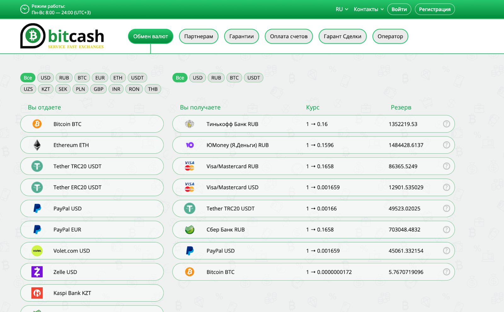The width and height of the screenshot is (504, 312).
Task: Expand the Контакты dropdown
Action: [x=369, y=9]
